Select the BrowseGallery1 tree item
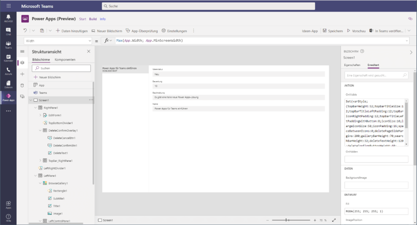 click(58, 183)
